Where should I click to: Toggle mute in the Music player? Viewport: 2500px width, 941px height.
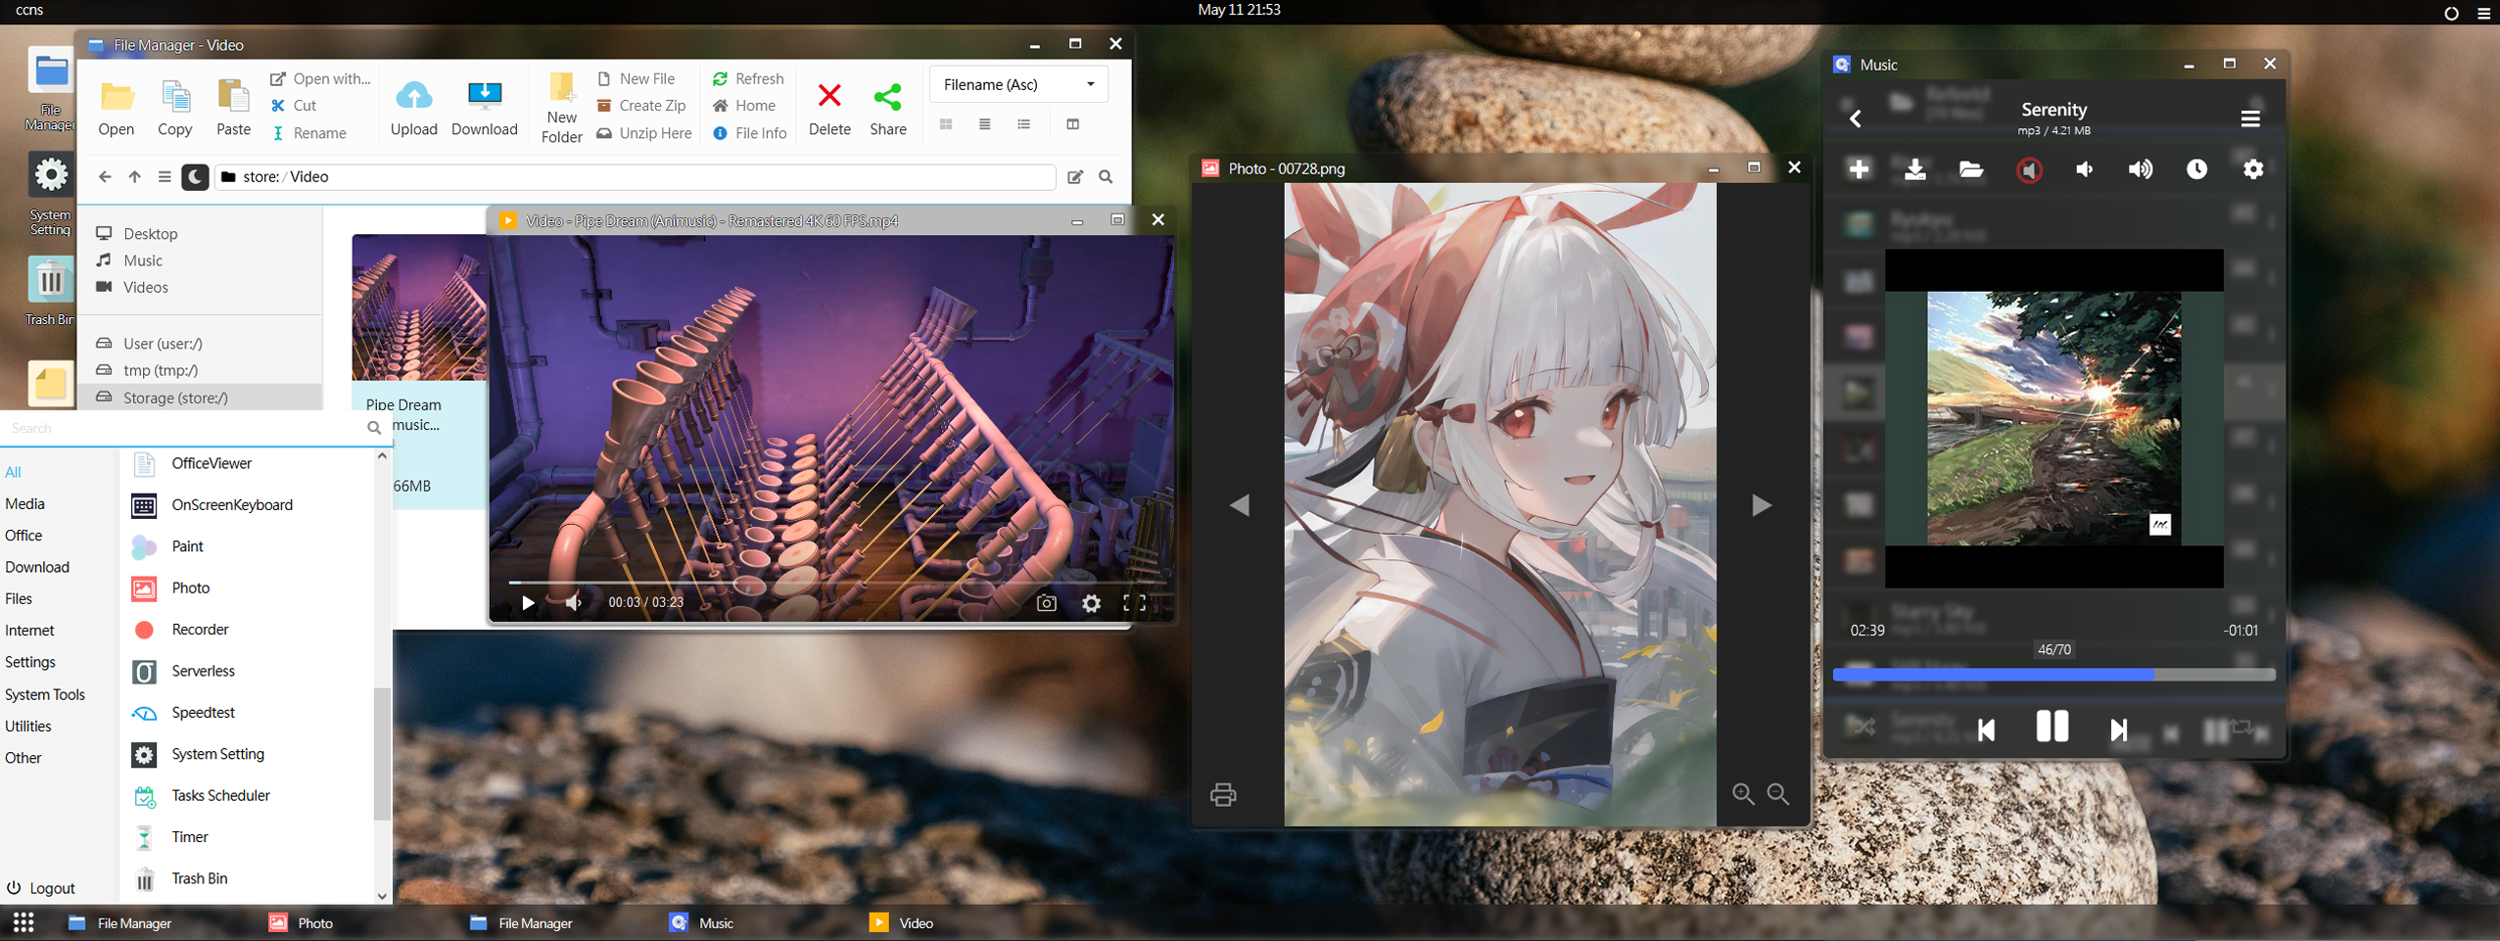pos(2029,170)
